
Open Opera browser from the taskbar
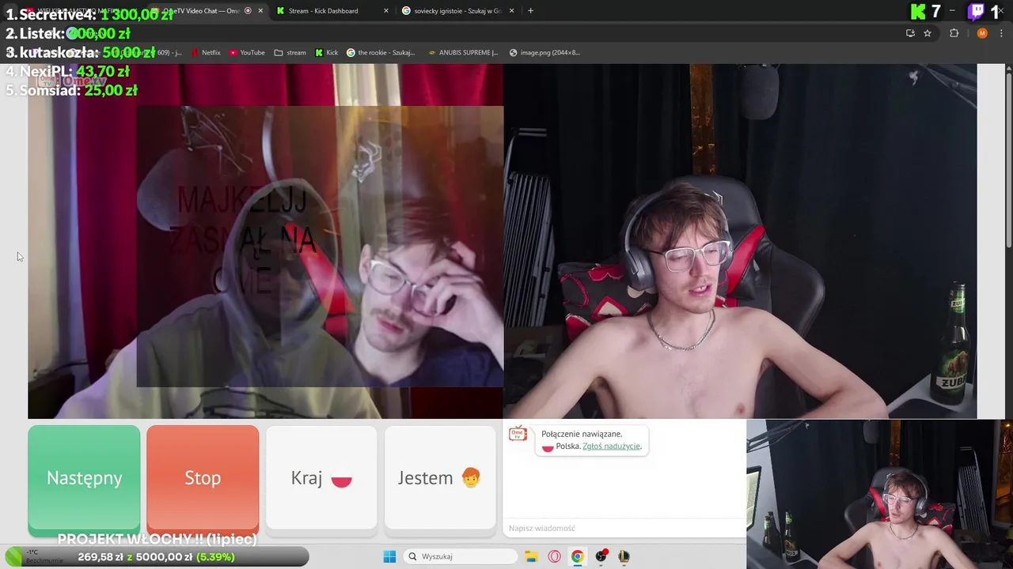tap(554, 556)
